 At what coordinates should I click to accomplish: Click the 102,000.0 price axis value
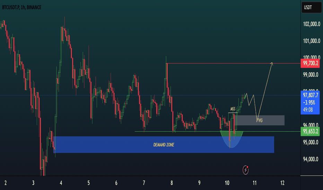click(x=312, y=24)
